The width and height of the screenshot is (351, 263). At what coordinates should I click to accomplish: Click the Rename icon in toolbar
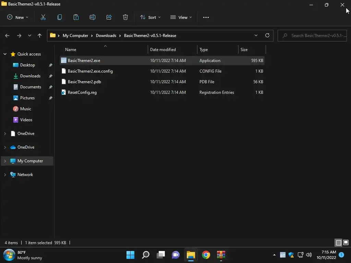click(93, 17)
